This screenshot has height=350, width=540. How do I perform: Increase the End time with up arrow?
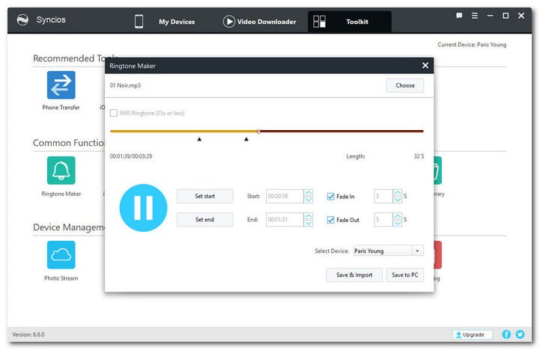point(309,216)
